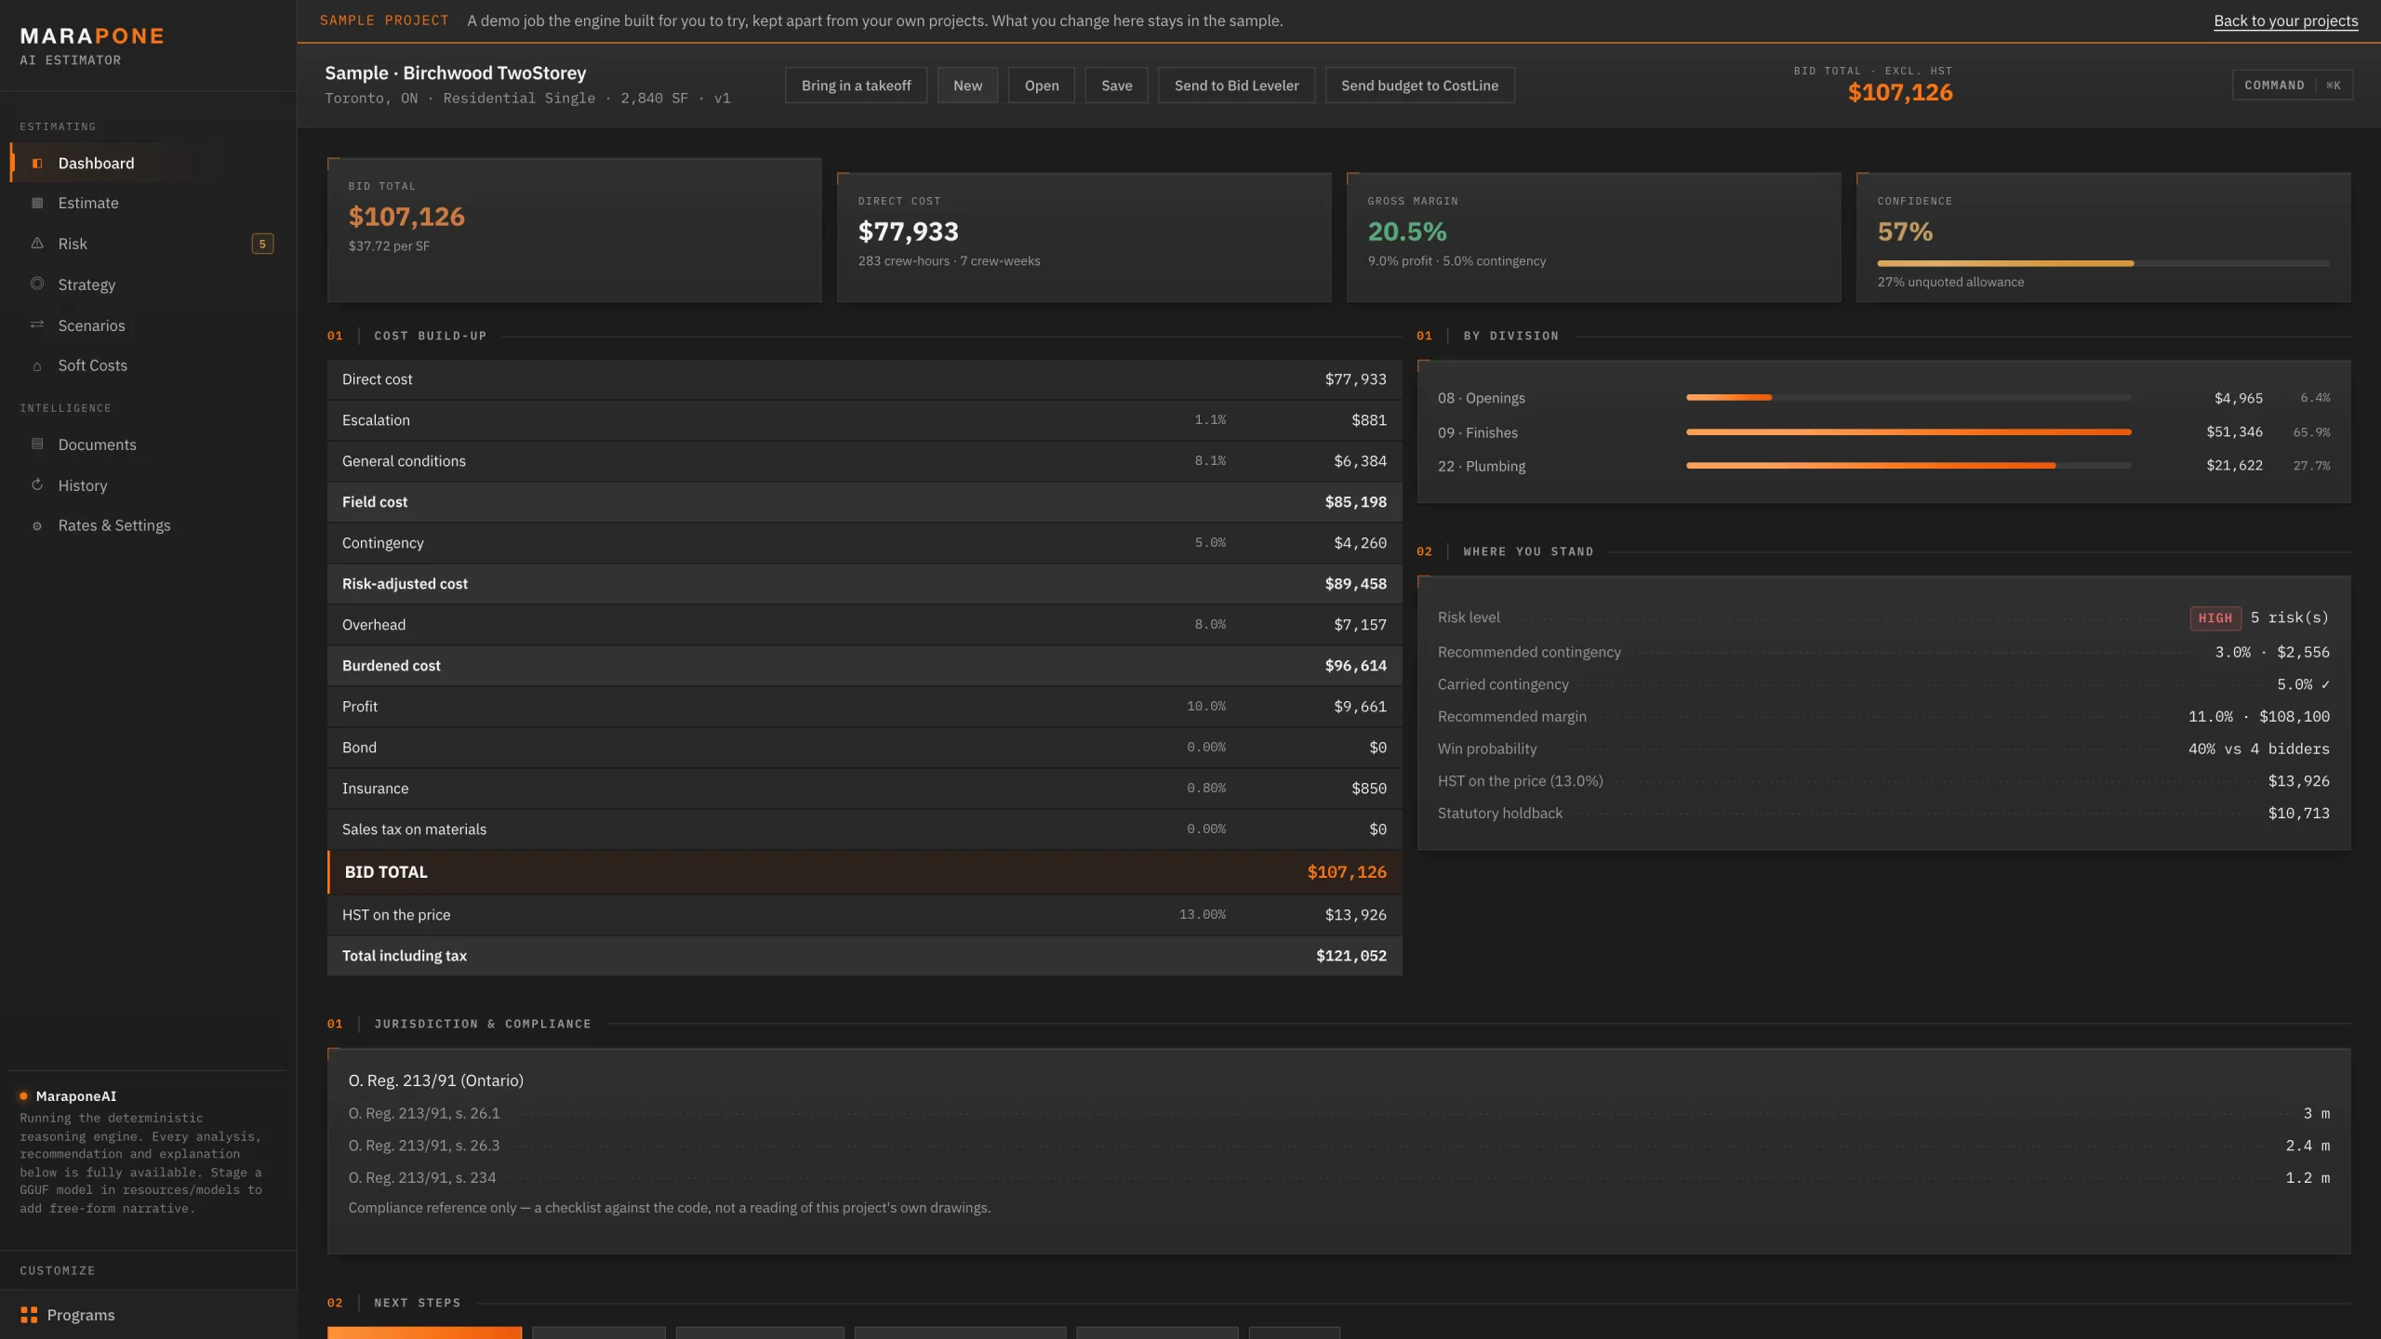Open Programs under Customize
The width and height of the screenshot is (2381, 1339).
pos(149,1315)
